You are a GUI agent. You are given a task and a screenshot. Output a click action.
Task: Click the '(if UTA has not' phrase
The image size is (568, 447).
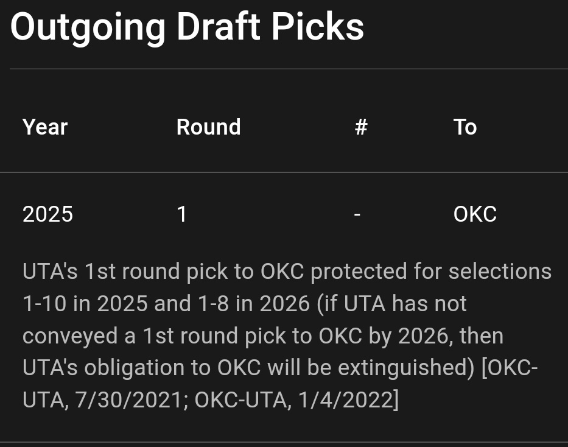391,303
